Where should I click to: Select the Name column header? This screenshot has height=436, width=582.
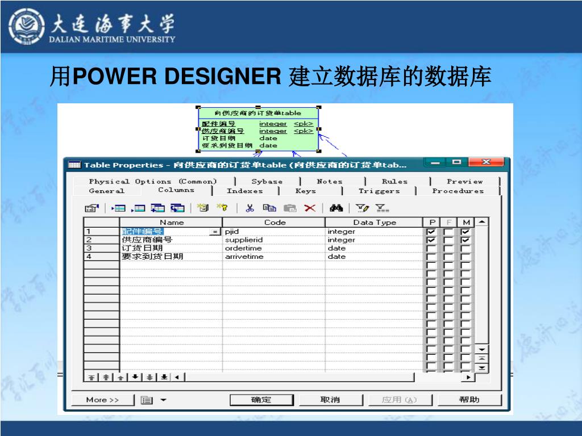coord(171,223)
